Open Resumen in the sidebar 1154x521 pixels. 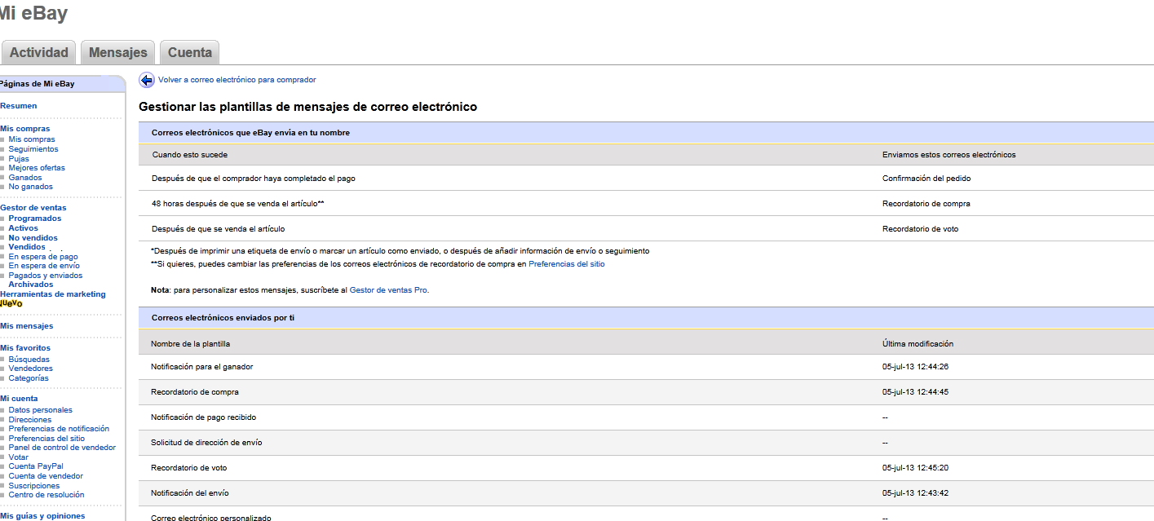click(x=18, y=106)
